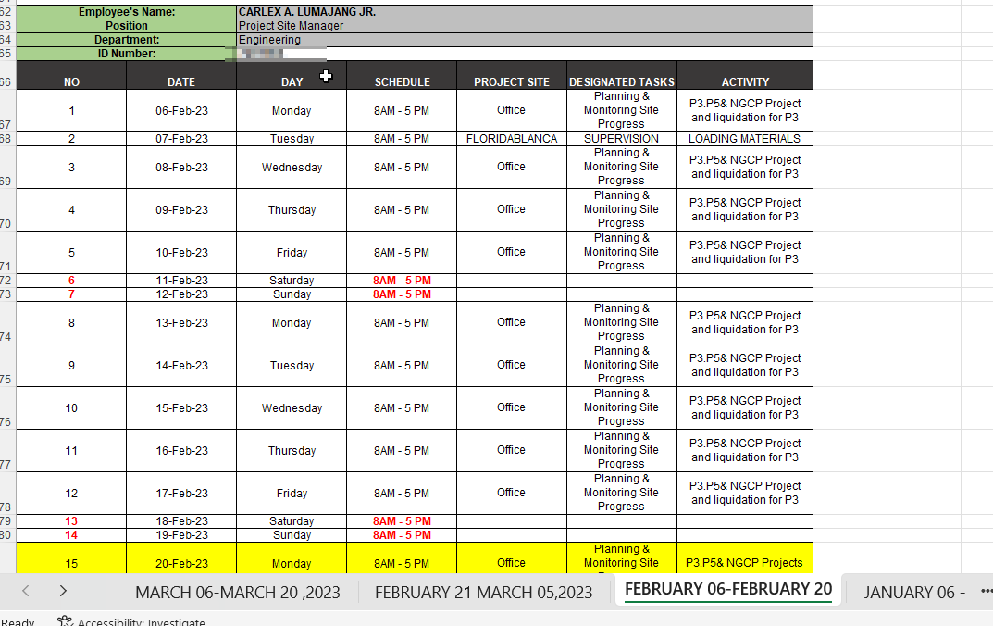993x626 pixels.
Task: Select date cell 19-Feb-23
Action: 181,534
